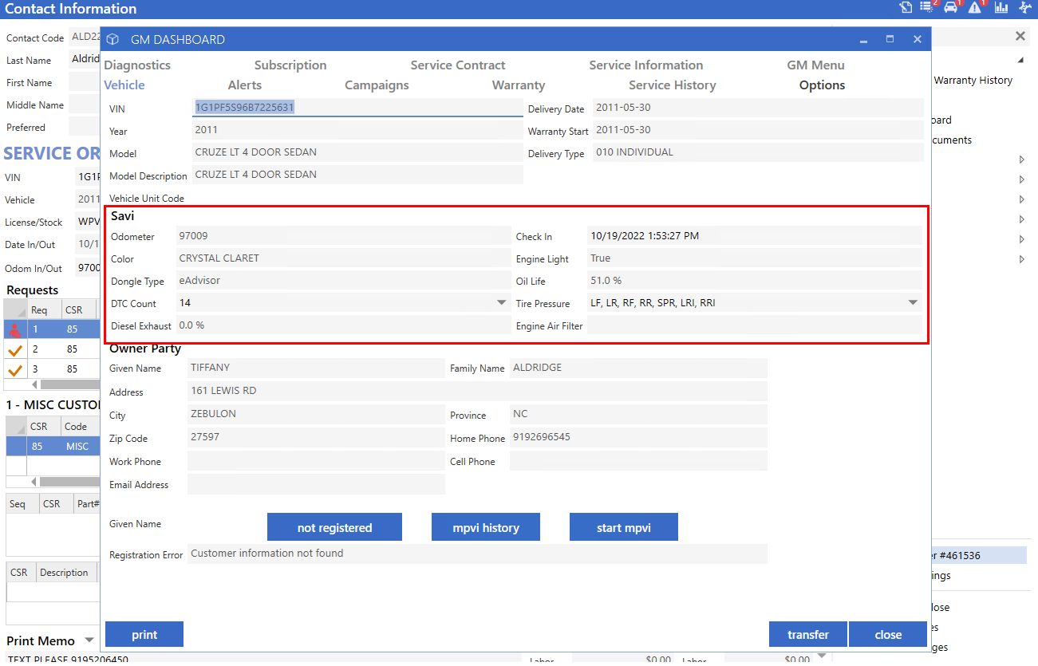Viewport: 1038px width, 666px height.
Task: Select the Vehicle tab
Action: (124, 85)
